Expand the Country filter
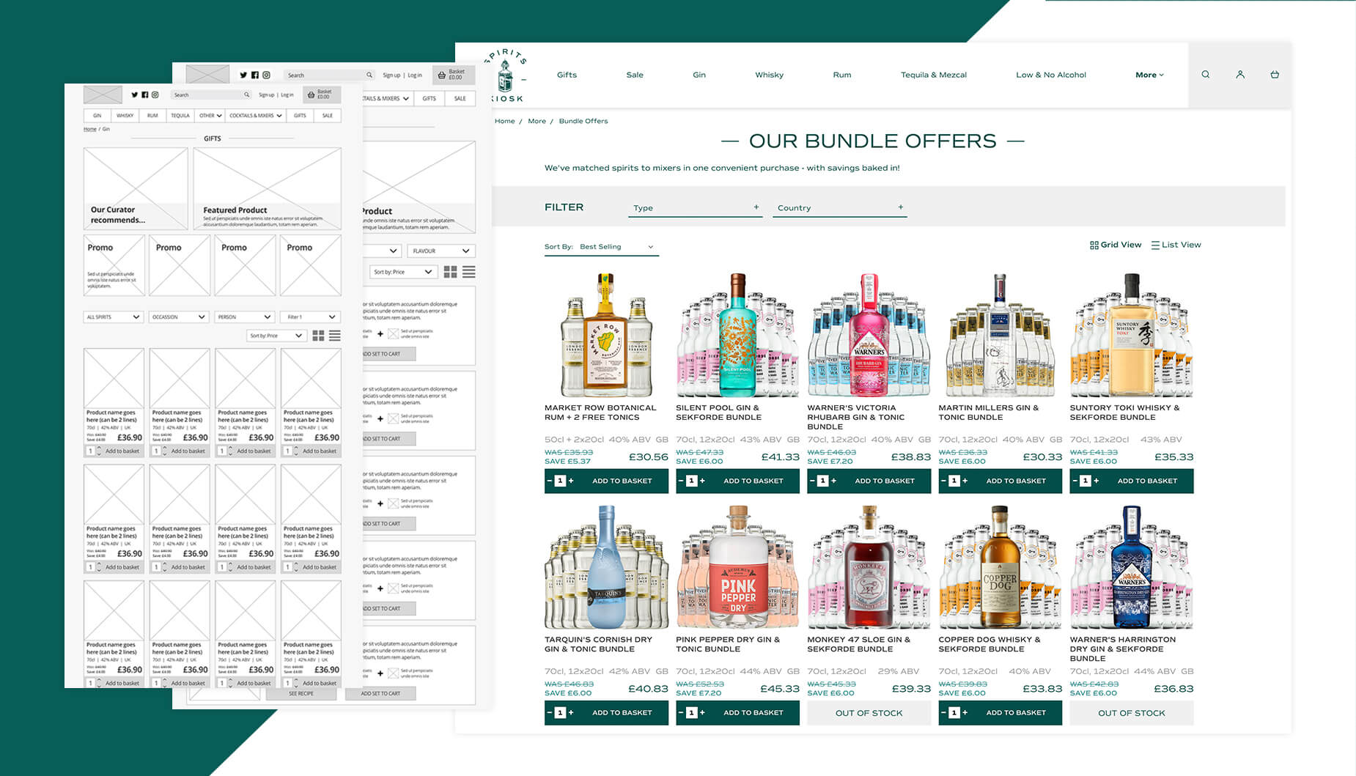This screenshot has height=776, width=1356. click(x=840, y=208)
